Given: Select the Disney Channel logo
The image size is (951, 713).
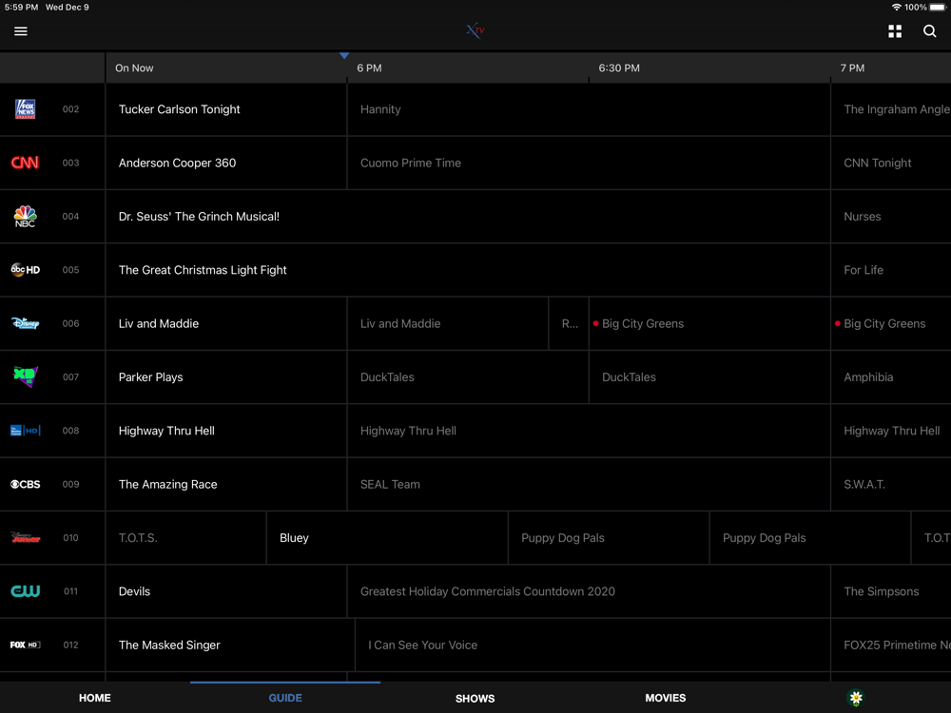Looking at the screenshot, I should 26,323.
